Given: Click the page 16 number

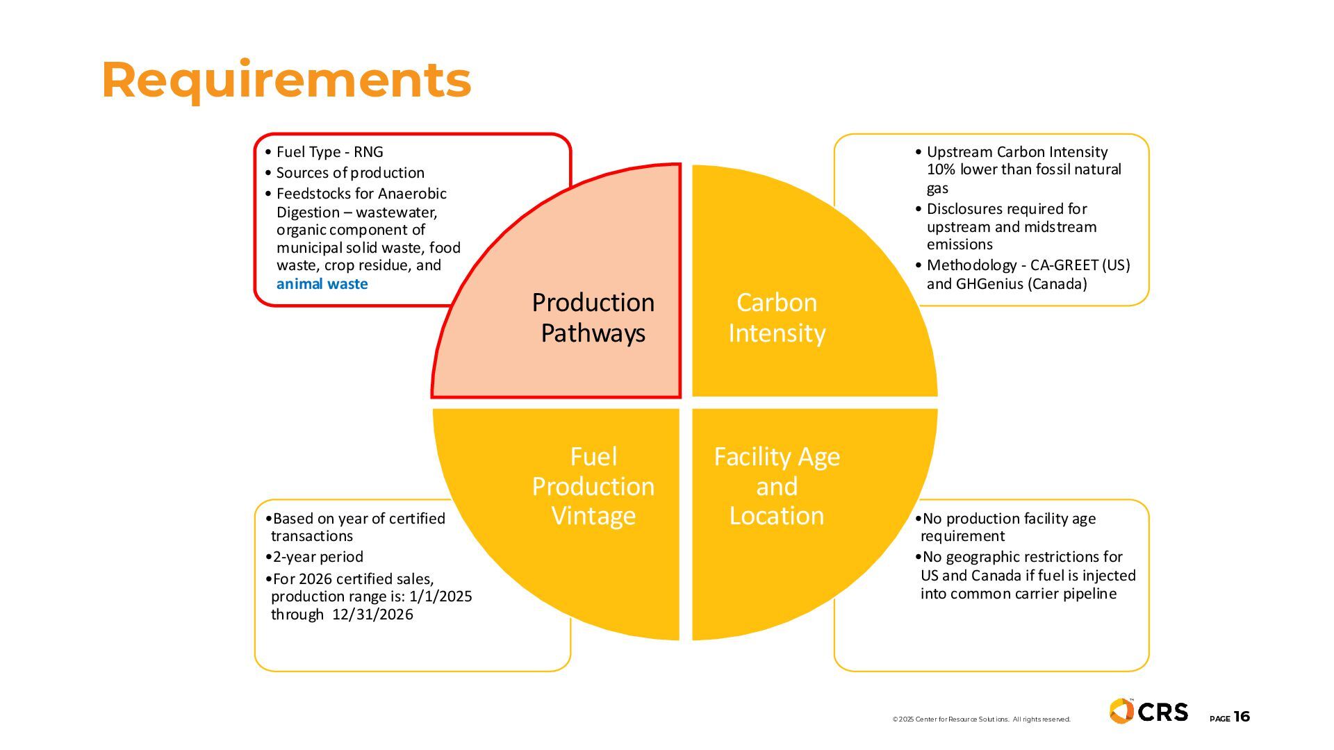Looking at the screenshot, I should click(1241, 717).
